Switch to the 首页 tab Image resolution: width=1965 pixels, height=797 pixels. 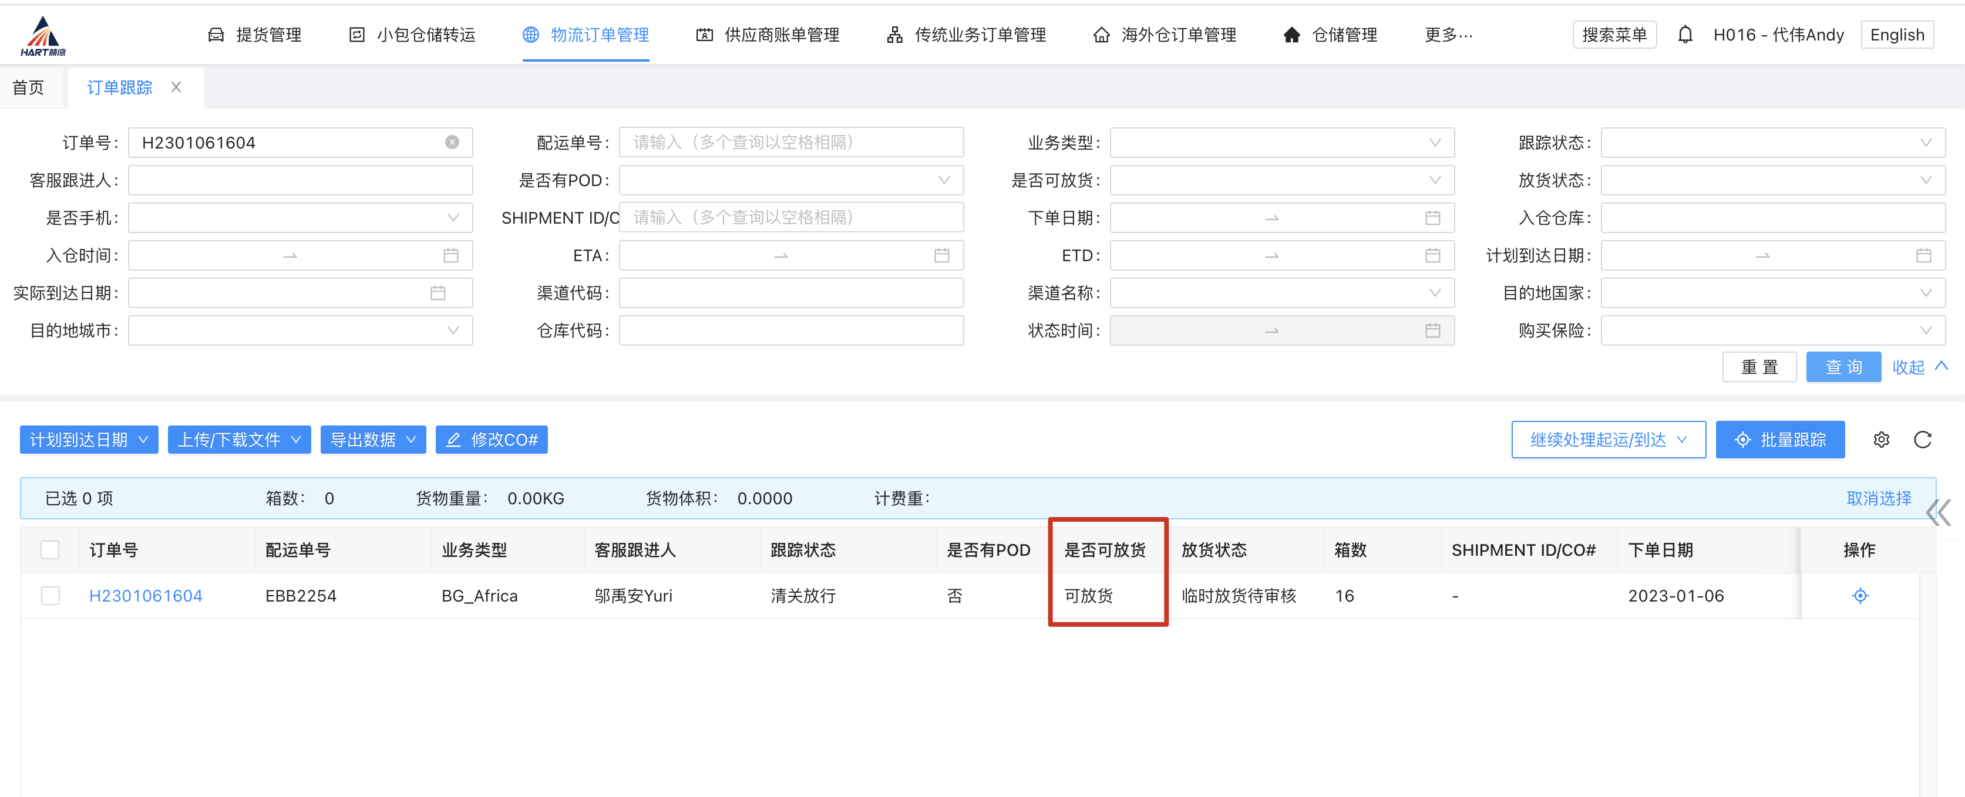click(x=28, y=87)
